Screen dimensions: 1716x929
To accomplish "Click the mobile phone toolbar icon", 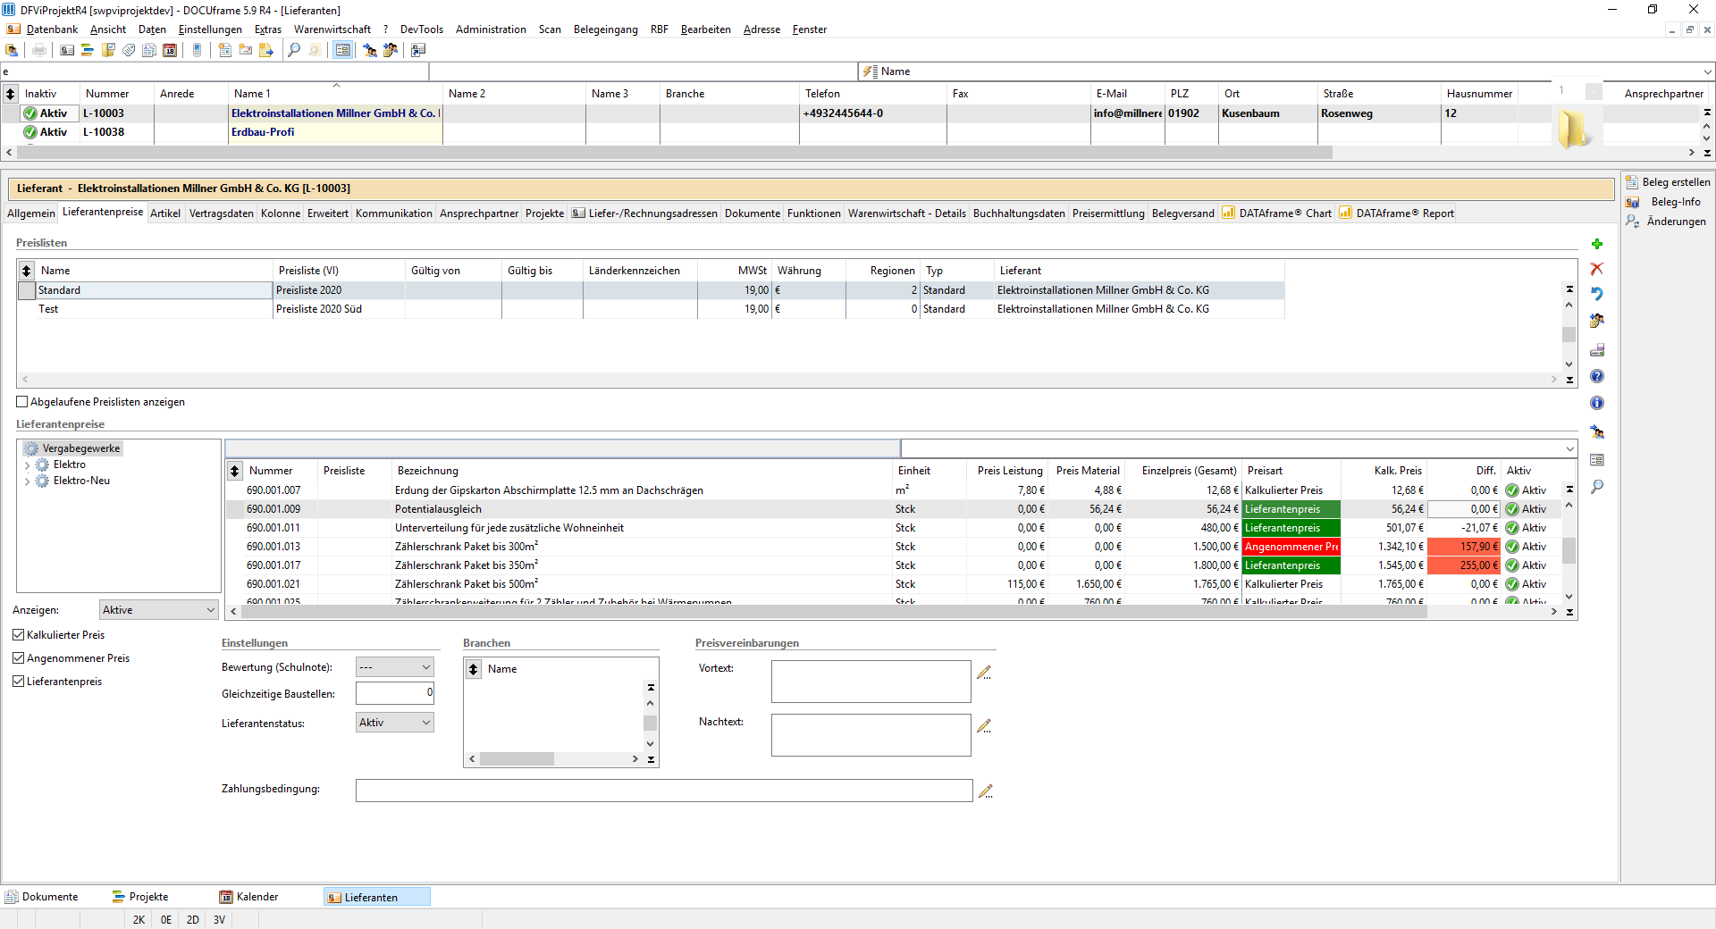I will point(197,50).
